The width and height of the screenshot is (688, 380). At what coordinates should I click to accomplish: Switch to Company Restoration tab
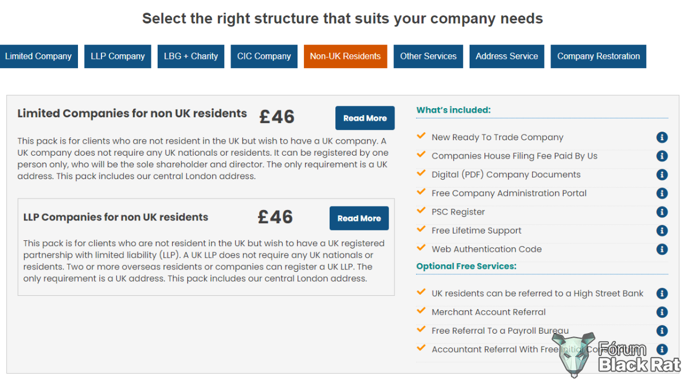tap(599, 56)
